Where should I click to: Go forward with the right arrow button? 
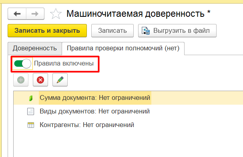35,14
